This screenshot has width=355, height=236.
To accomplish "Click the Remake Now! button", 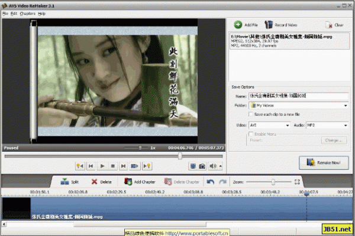I will pos(324,163).
